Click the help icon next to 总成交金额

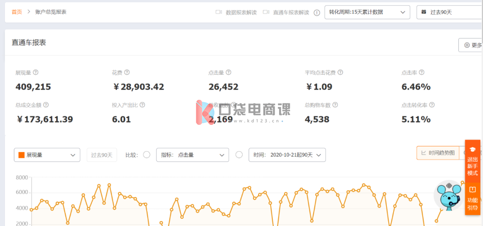(x=46, y=105)
